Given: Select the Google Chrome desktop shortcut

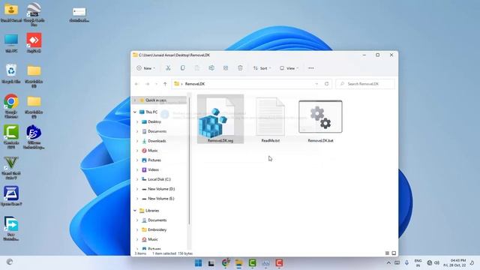Looking at the screenshot, I should click(11, 106).
